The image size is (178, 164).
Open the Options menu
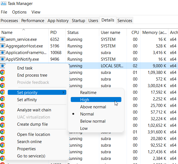pos(19,12)
